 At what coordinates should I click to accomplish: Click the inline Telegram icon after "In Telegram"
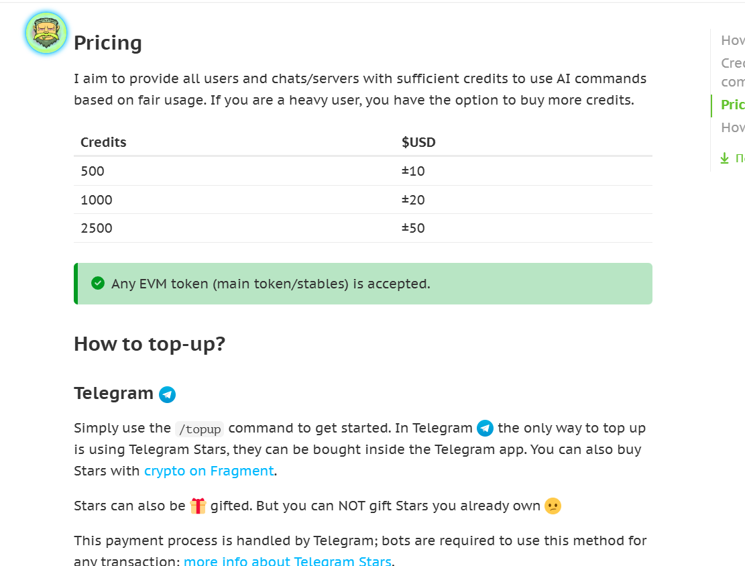coord(485,429)
